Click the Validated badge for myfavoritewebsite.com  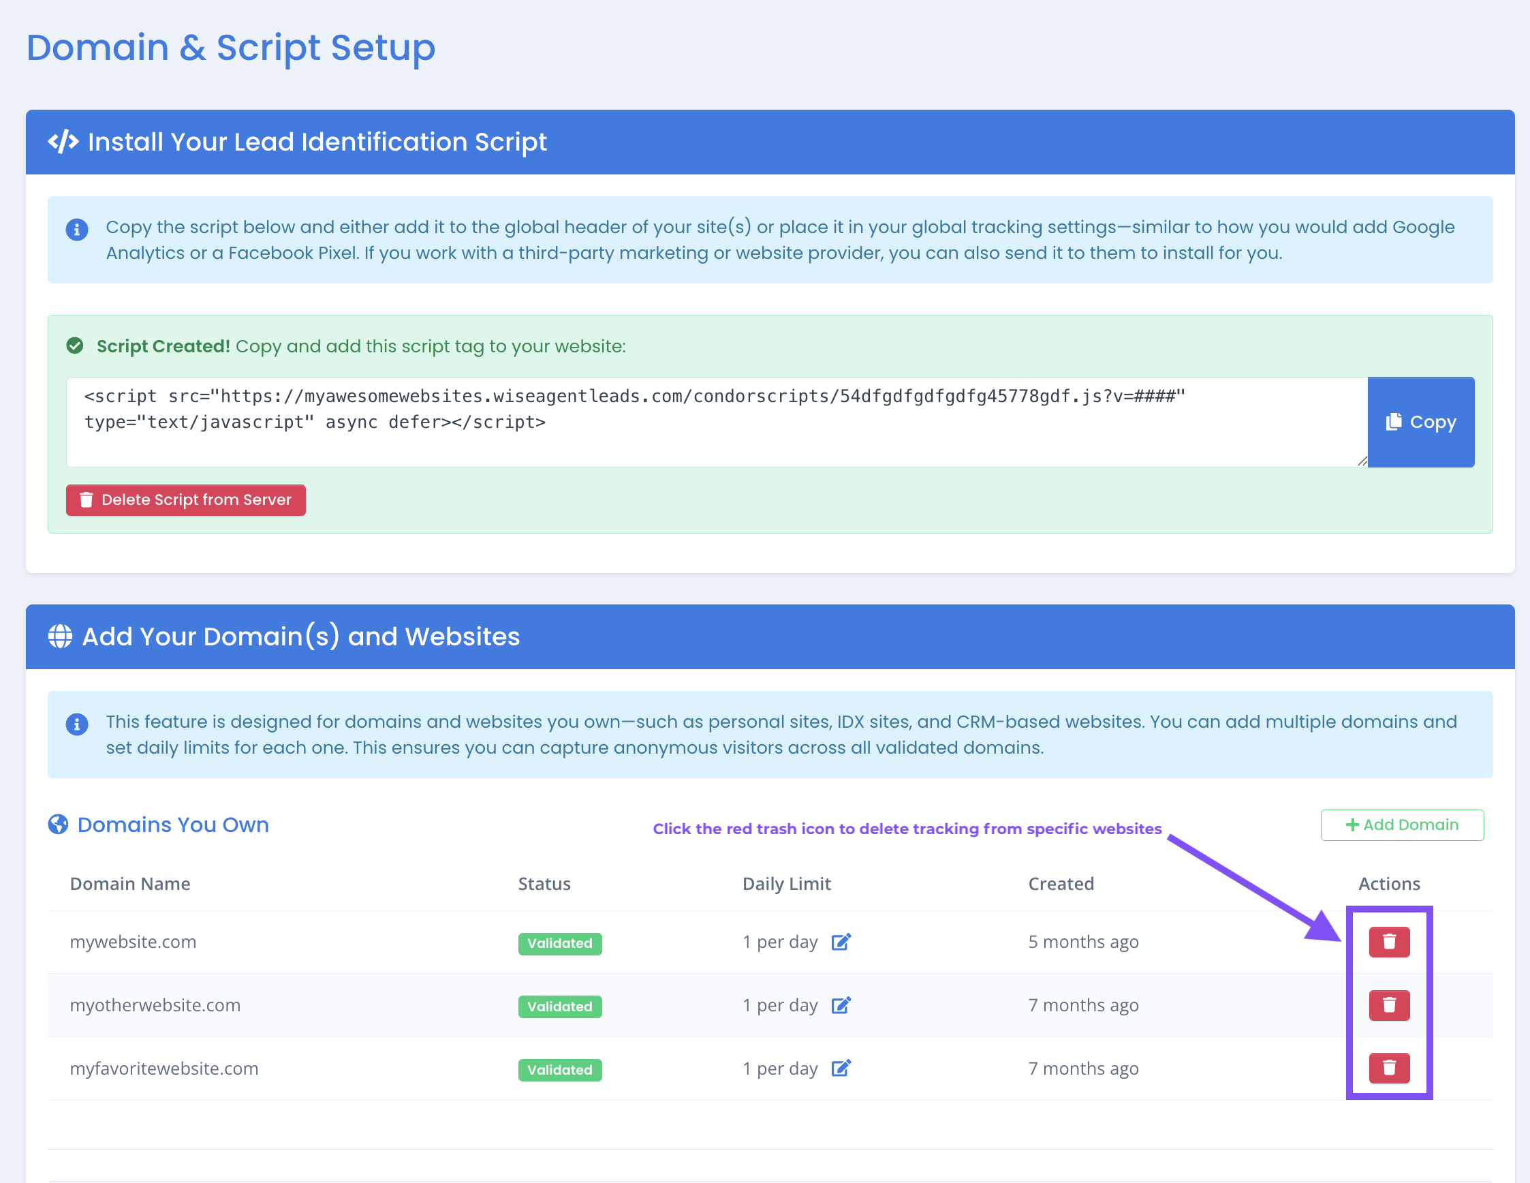pyautogui.click(x=560, y=1070)
